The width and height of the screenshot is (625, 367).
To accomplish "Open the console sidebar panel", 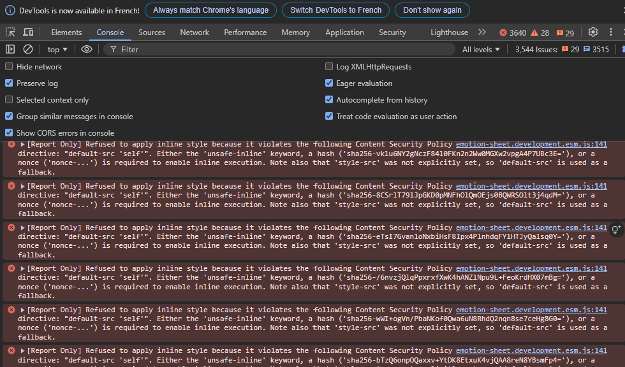I will pos(9,49).
